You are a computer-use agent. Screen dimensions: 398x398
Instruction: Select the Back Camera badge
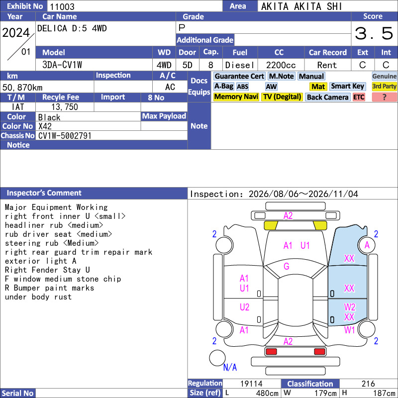(x=327, y=97)
